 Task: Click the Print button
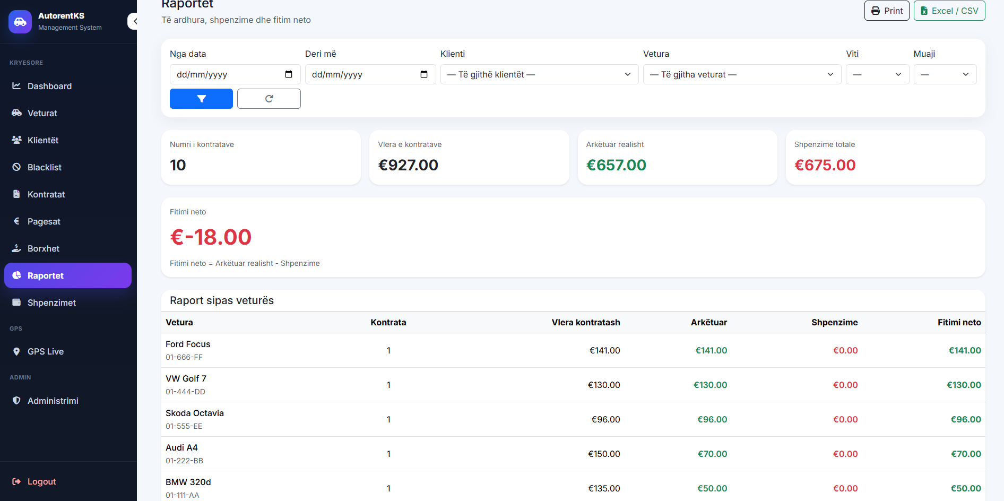887,11
